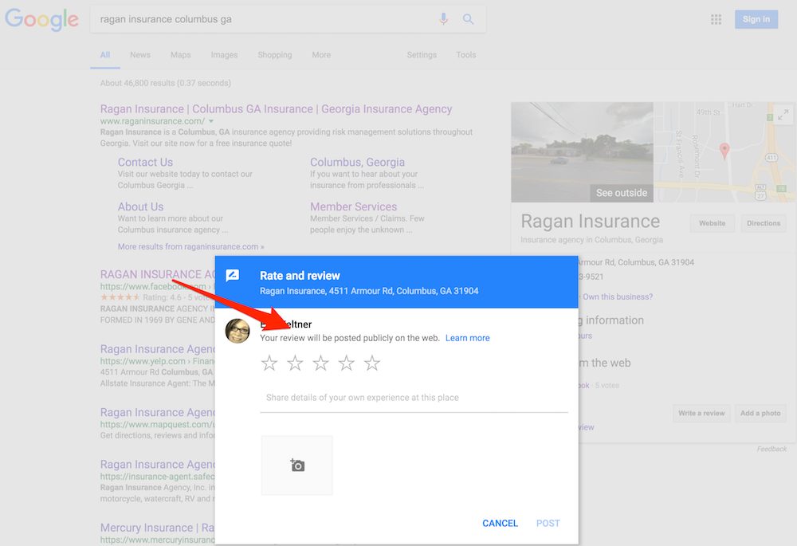Open the About Us sitelink
This screenshot has height=546, width=797.
click(x=140, y=207)
